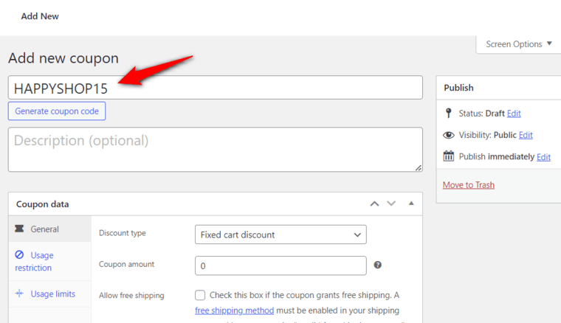Screen dimensions: 561x323
Task: Click the Visibility eye icon
Action: pyautogui.click(x=448, y=135)
